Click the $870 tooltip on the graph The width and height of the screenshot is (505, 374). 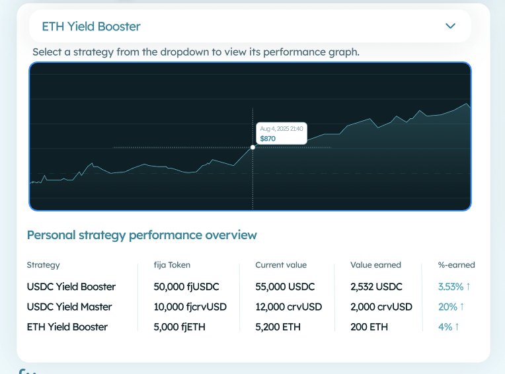click(281, 134)
